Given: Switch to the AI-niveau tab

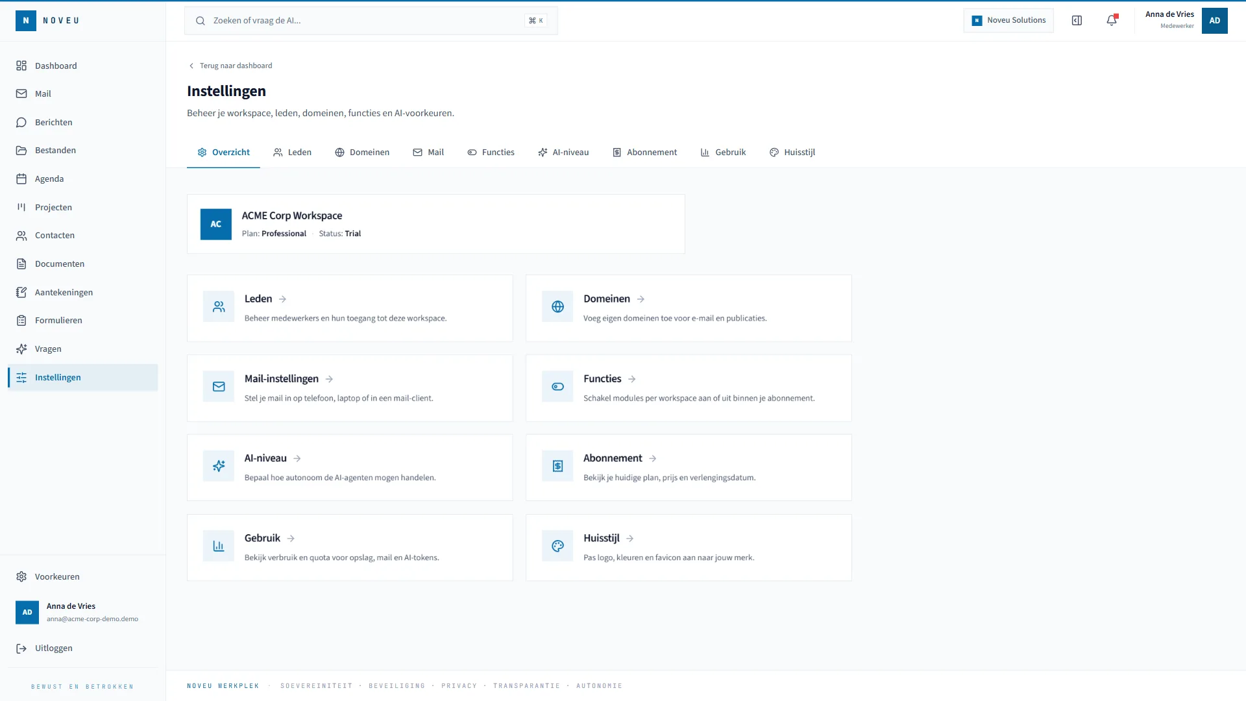Looking at the screenshot, I should tap(563, 153).
